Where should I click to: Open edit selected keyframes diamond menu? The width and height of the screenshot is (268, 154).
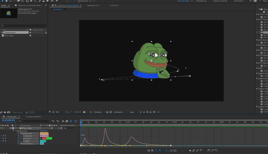pos(190,151)
